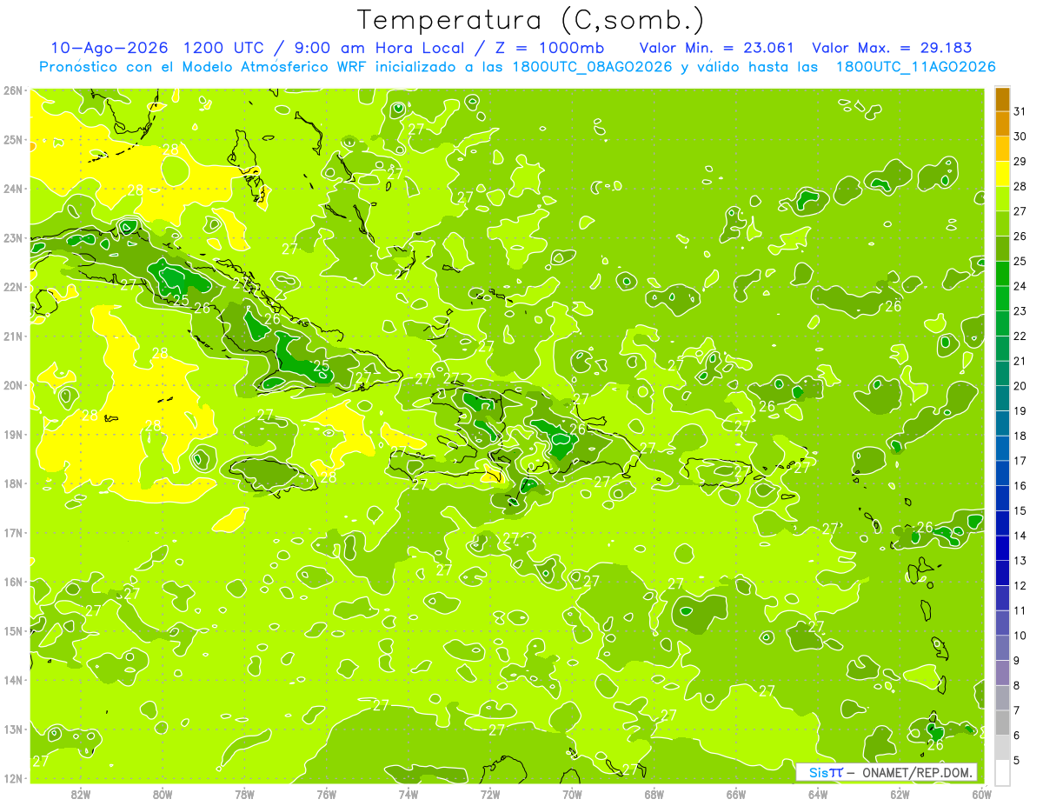Click the "74W" longitude axis label
The image size is (1043, 806).
pyautogui.click(x=409, y=794)
